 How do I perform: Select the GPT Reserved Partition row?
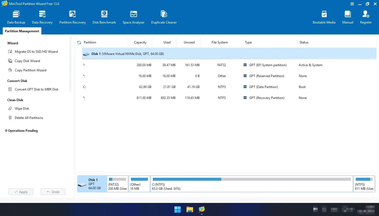(x=229, y=76)
